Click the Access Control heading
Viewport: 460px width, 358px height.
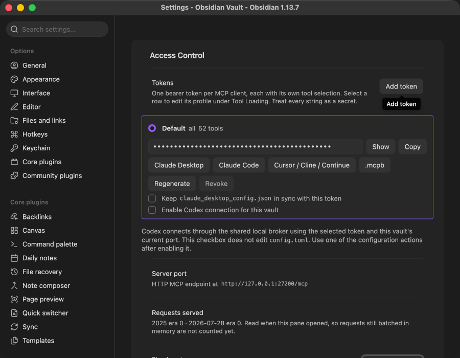pyautogui.click(x=177, y=55)
